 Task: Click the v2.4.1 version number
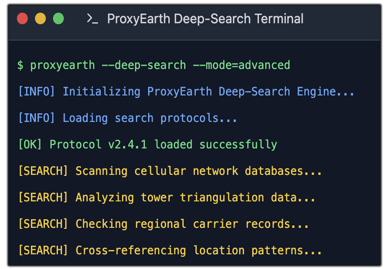(x=127, y=144)
